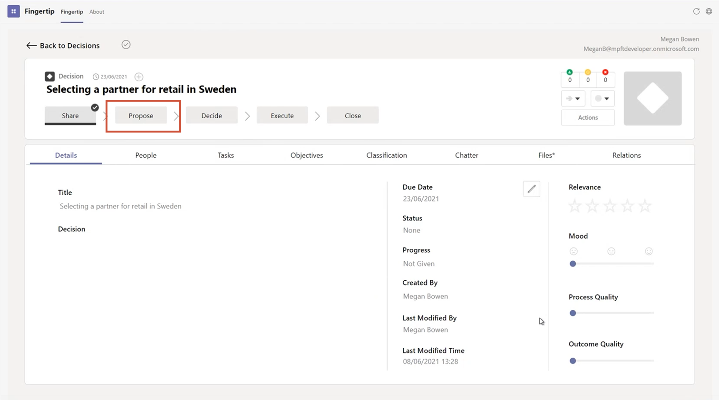
Task: Click the pencil edit icon by Due Date
Action: 532,189
